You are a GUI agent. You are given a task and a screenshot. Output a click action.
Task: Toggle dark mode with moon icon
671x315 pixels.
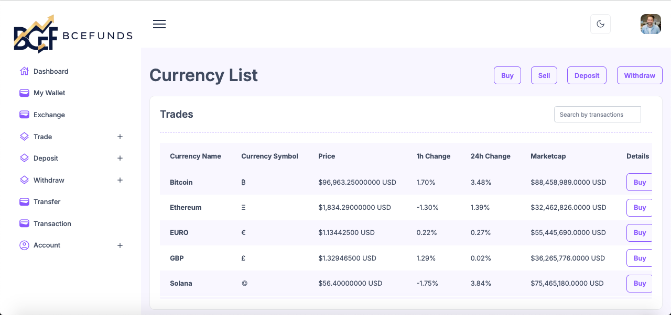click(x=600, y=24)
